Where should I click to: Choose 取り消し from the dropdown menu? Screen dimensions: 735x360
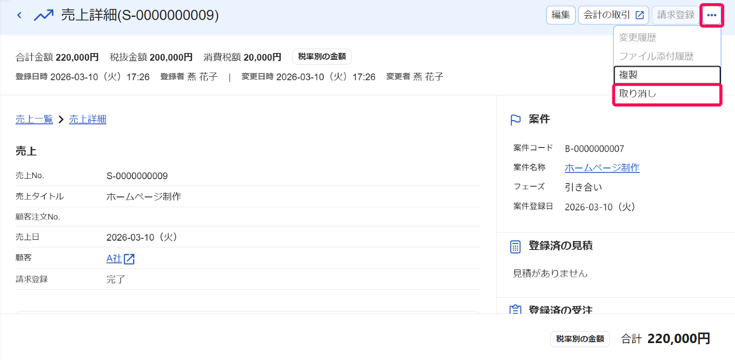(667, 94)
